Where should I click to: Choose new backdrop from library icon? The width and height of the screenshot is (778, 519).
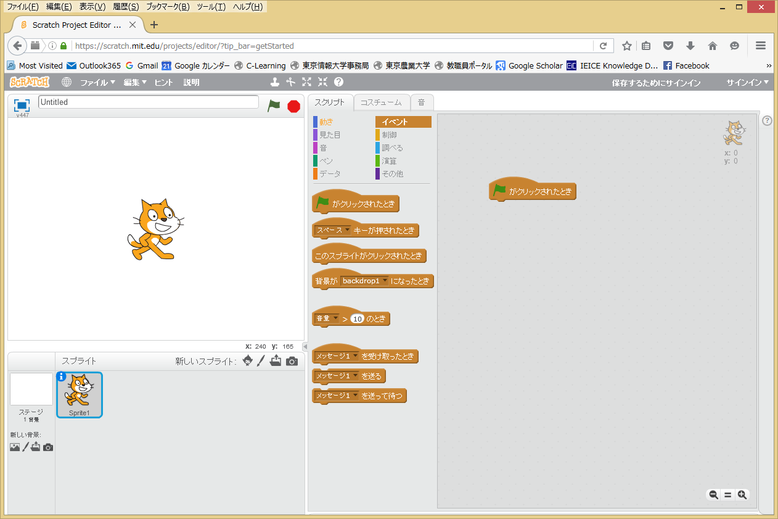coord(15,447)
